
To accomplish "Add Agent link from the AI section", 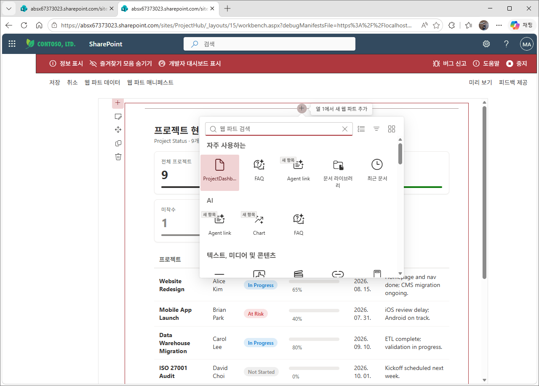I will coord(219,225).
